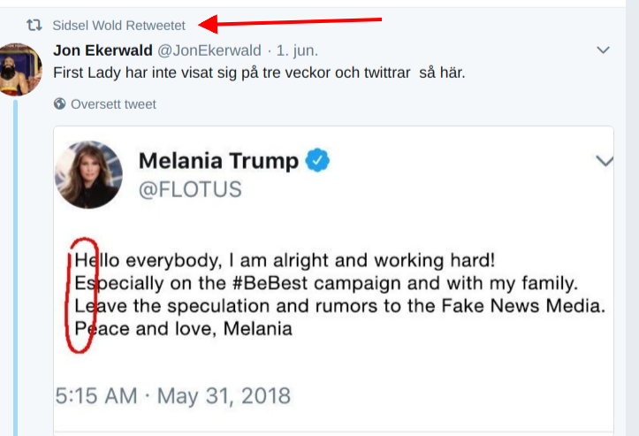Click the 'Peace and love, Melania' line

click(x=183, y=329)
